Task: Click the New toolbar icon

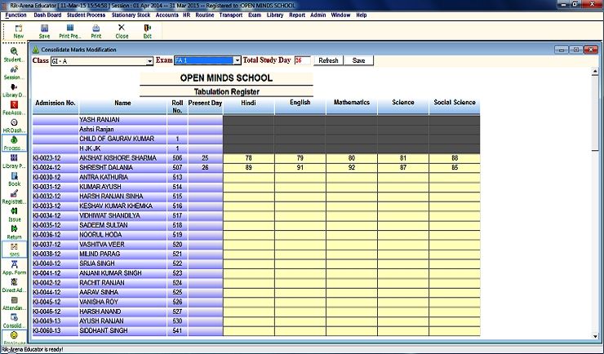Action: tap(18, 31)
